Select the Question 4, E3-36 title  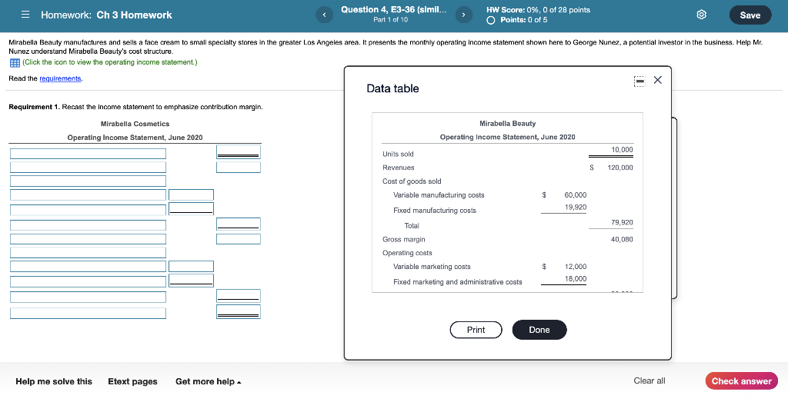[x=393, y=9]
